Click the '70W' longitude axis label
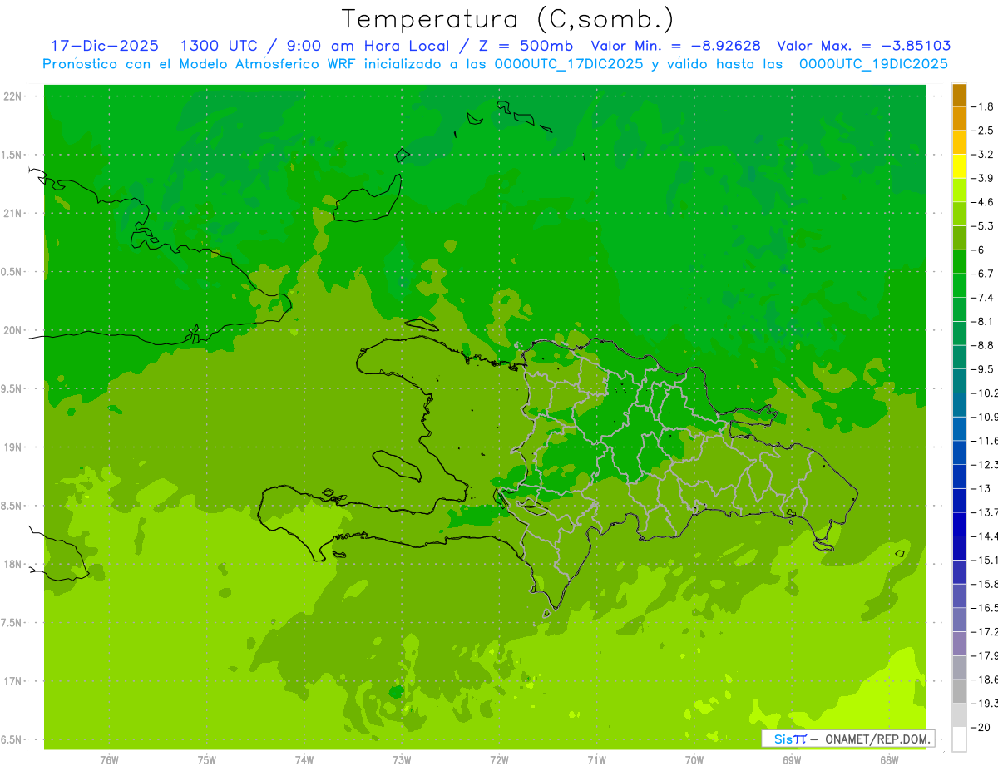Image resolution: width=998 pixels, height=771 pixels. (x=694, y=760)
